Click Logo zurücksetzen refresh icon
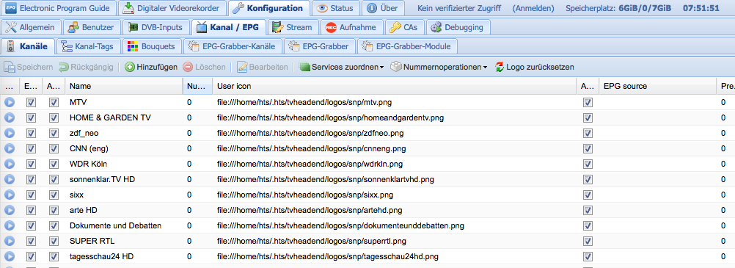Viewport: 735px width, 268px height. [x=500, y=67]
